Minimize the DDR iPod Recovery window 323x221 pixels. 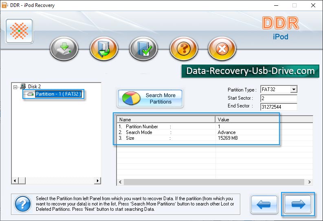pos(276,5)
